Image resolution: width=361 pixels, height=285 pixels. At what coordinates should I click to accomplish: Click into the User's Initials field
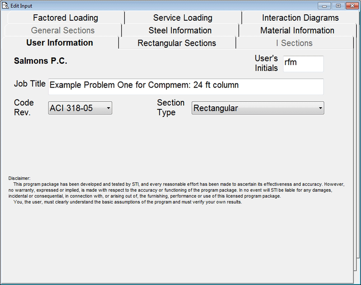303,63
